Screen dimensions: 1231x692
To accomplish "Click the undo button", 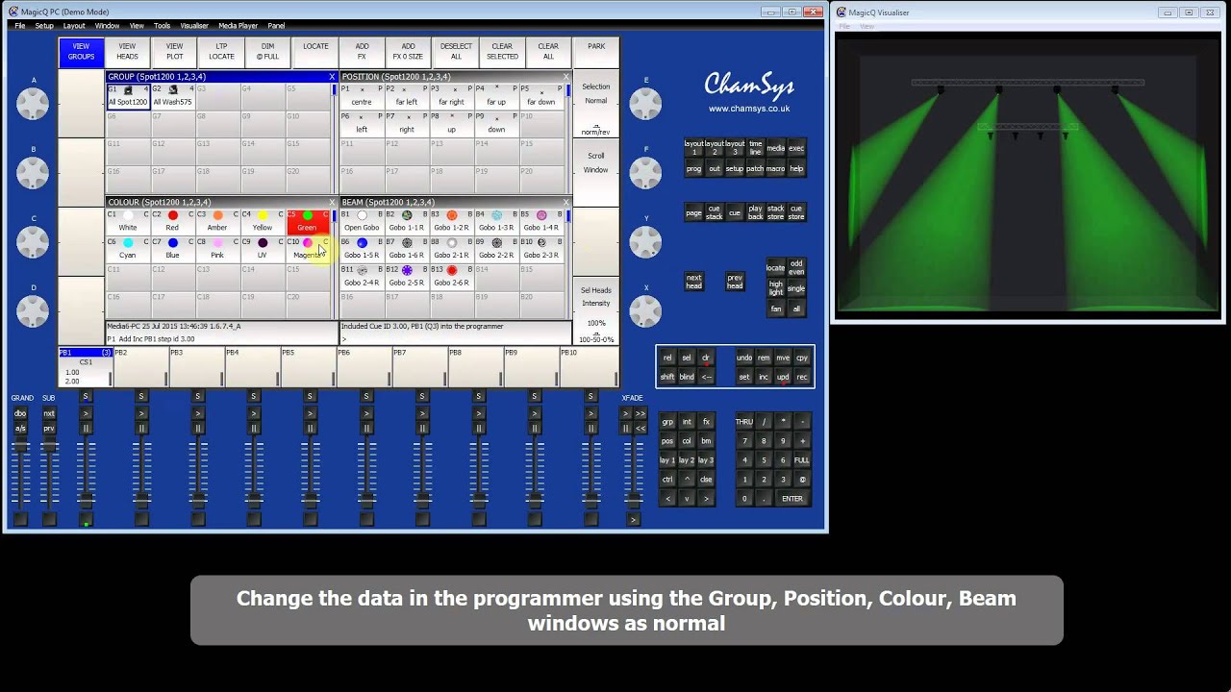I will coord(744,358).
